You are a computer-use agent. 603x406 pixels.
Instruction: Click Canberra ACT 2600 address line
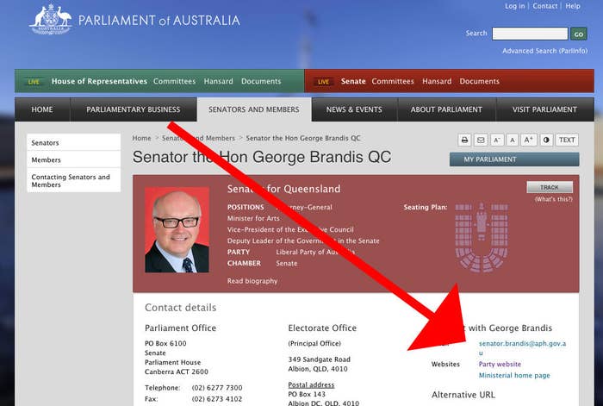pyautogui.click(x=176, y=372)
